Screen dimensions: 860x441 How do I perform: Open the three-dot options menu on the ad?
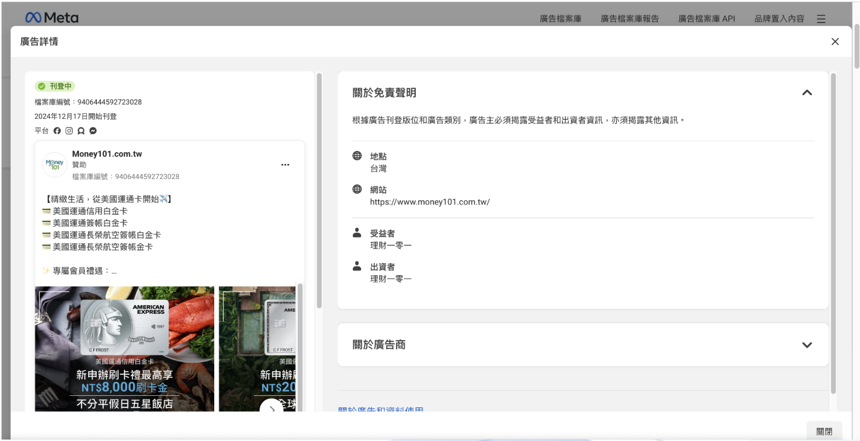coord(285,165)
